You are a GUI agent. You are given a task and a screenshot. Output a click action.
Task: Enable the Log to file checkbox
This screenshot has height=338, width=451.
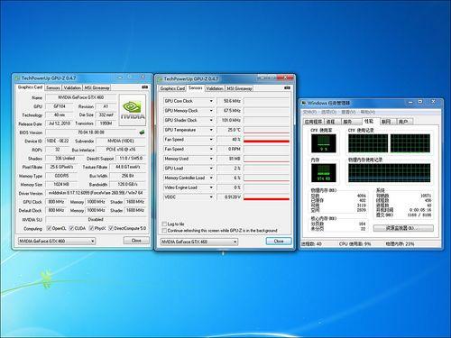coord(164,224)
